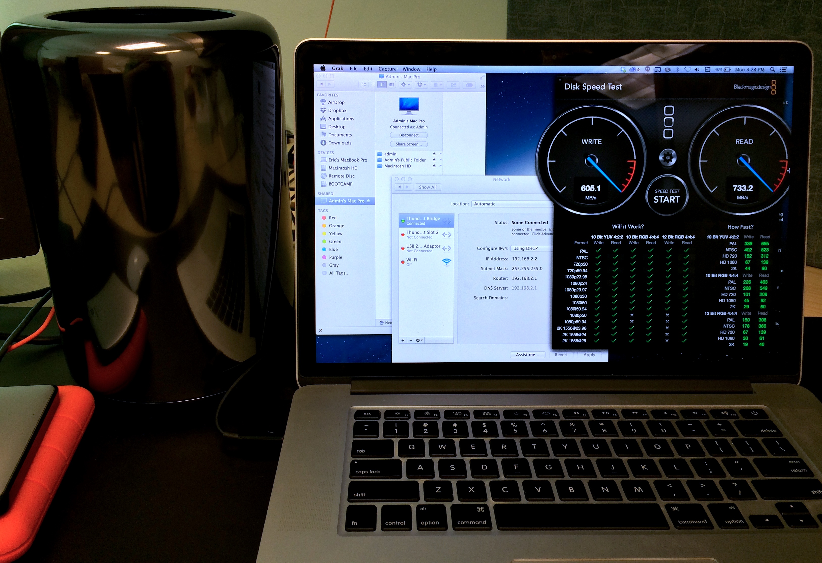Switch Finder to list view
Screen dimensions: 822x563
click(373, 85)
